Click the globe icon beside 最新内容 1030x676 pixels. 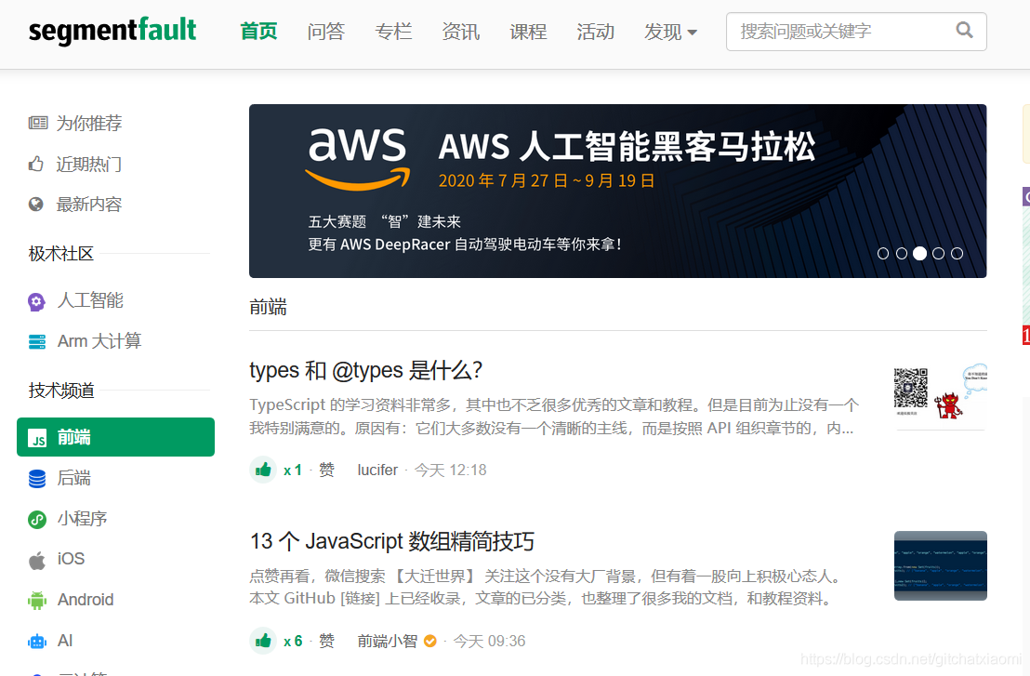(x=36, y=205)
